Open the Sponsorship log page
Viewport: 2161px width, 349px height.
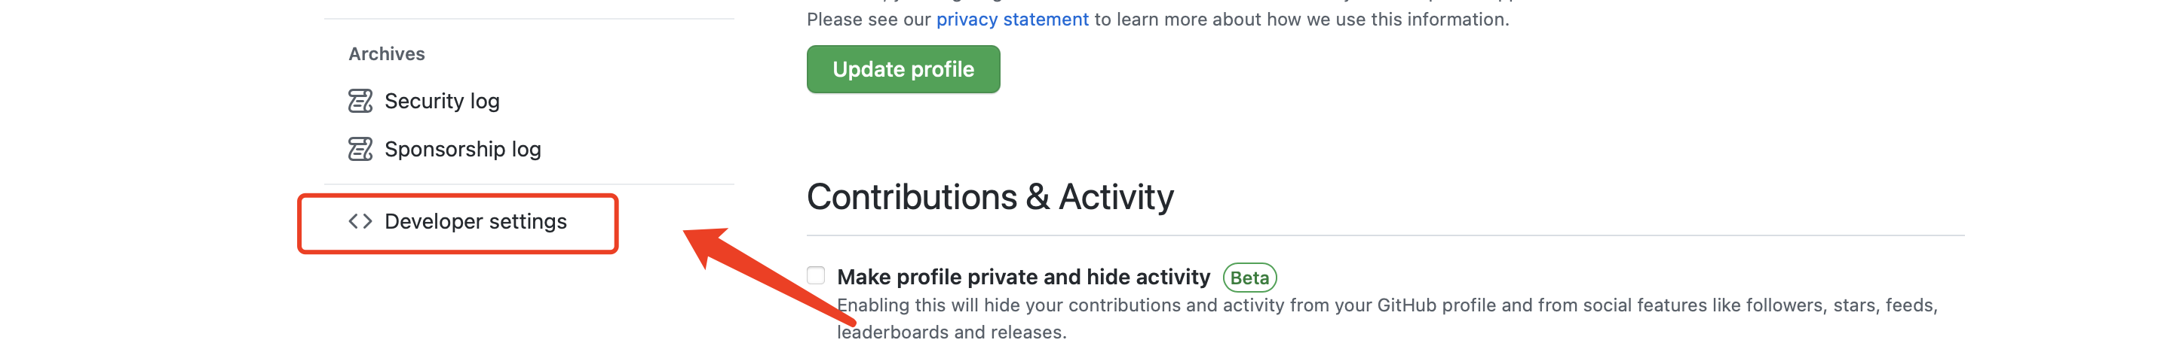(462, 150)
